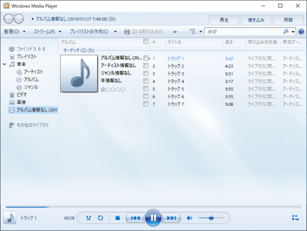Click the view options icon beside search
Image resolution: width=307 pixels, height=231 pixels.
(x=192, y=31)
